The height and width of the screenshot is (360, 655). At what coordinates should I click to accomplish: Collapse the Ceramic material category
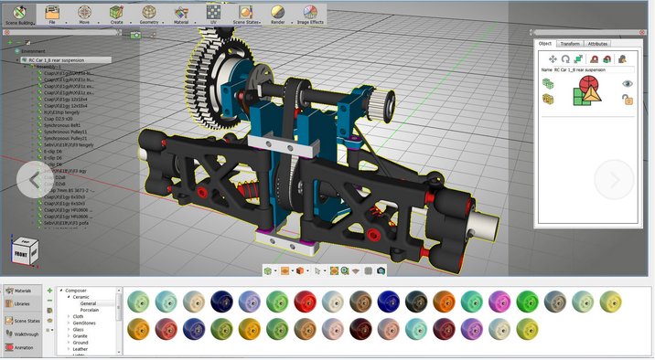click(69, 297)
